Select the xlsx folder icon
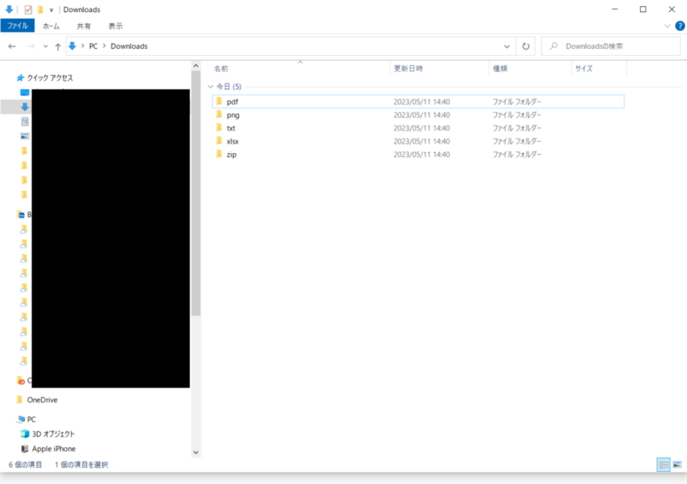The image size is (687, 484). click(220, 141)
